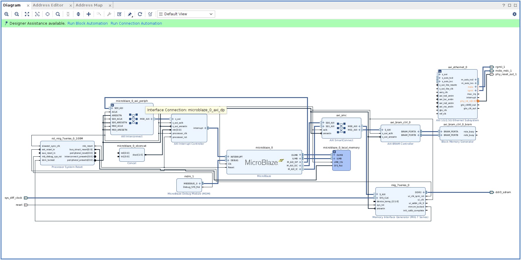Click the Regenerate Layout icon
The height and width of the screenshot is (260, 521).
(140, 14)
